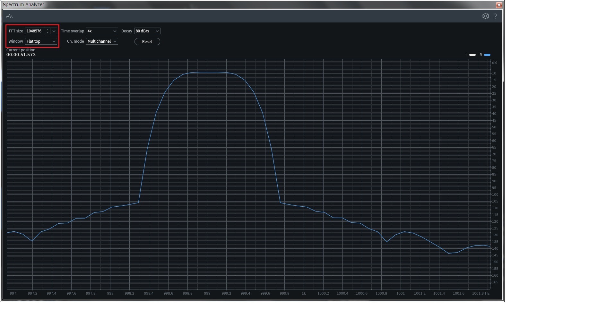Click the dB unit label on level axis
The height and width of the screenshot is (319, 606).
pyautogui.click(x=494, y=63)
